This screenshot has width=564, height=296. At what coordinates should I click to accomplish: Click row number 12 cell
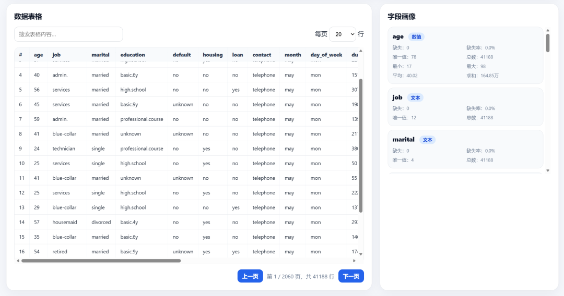click(x=22, y=193)
